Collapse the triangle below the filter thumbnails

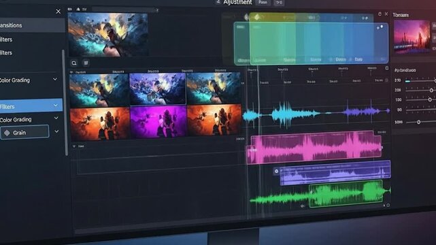click(74, 146)
